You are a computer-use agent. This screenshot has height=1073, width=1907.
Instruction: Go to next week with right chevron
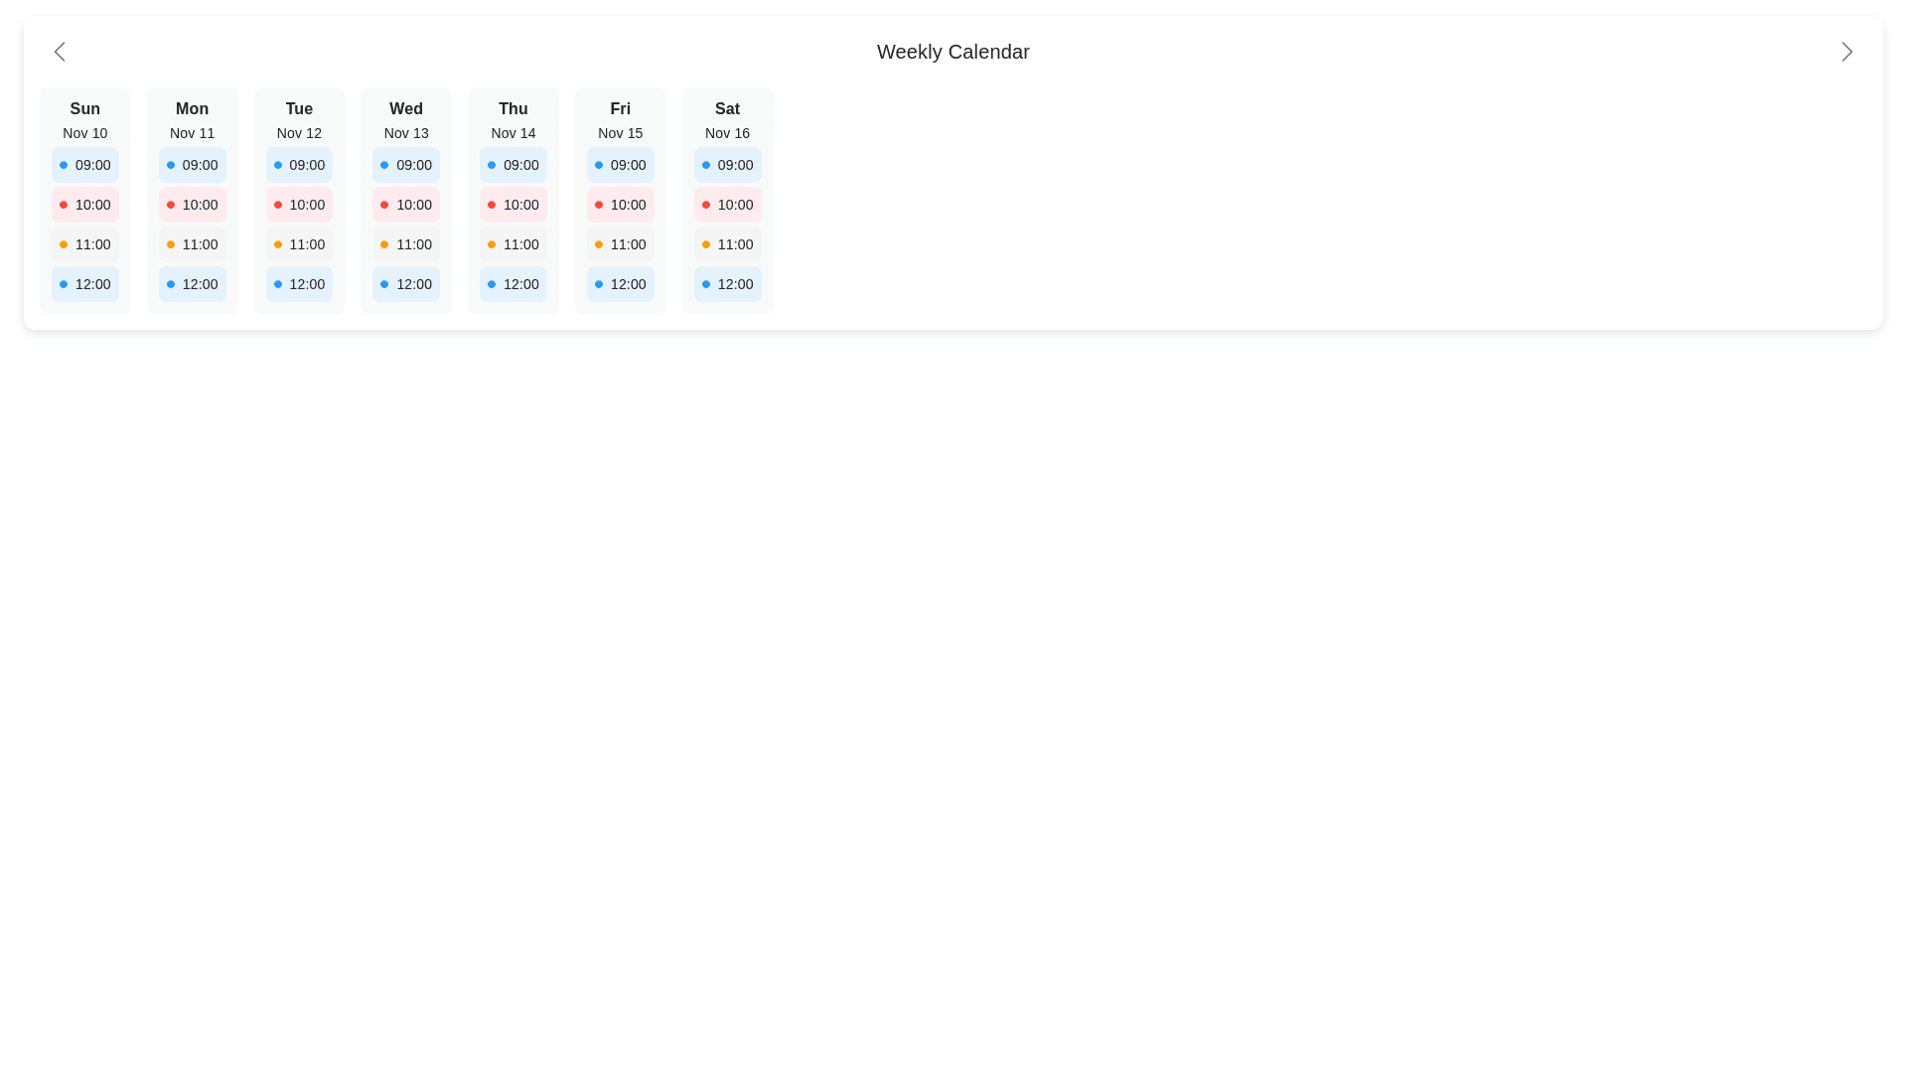(1845, 52)
